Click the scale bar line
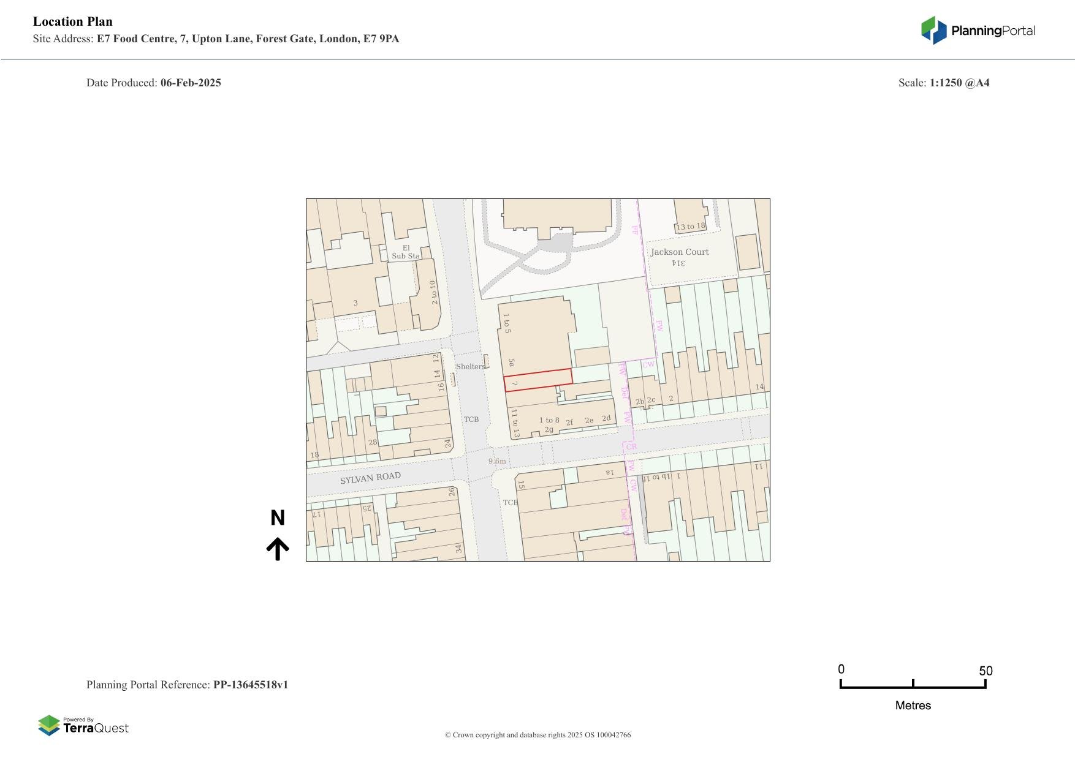Viewport: 1075px width, 760px height. (x=913, y=687)
